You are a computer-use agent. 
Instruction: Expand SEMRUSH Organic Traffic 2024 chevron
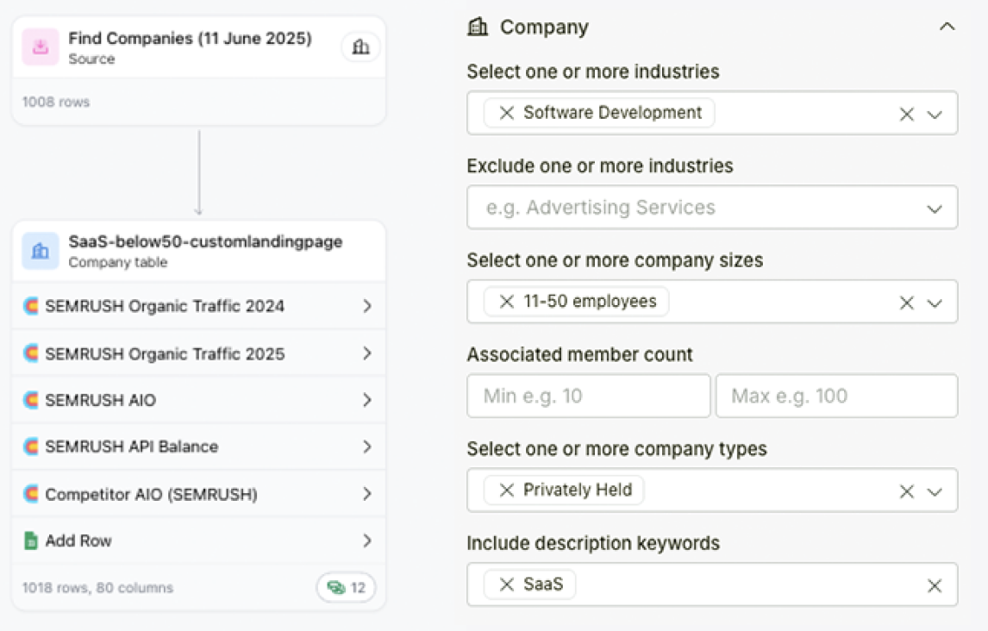pos(367,306)
